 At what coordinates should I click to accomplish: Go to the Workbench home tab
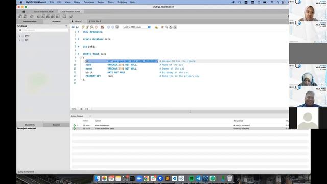coord(24,11)
